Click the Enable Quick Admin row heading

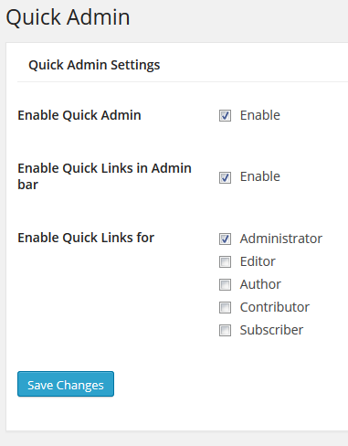[x=79, y=115]
